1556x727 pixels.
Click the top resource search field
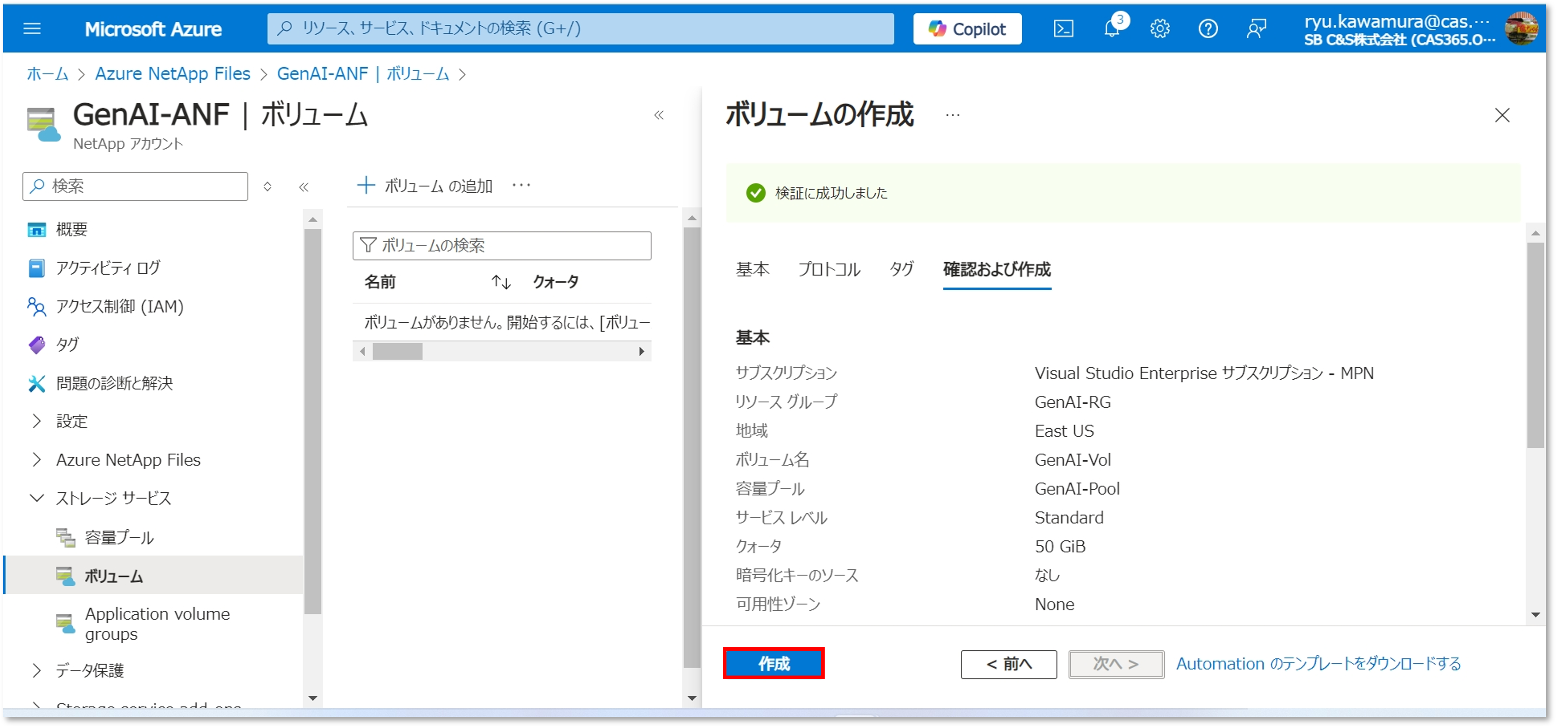click(x=580, y=28)
